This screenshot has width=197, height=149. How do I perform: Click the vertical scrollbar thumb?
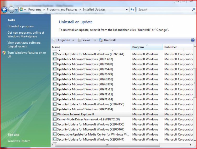(x=195, y=83)
